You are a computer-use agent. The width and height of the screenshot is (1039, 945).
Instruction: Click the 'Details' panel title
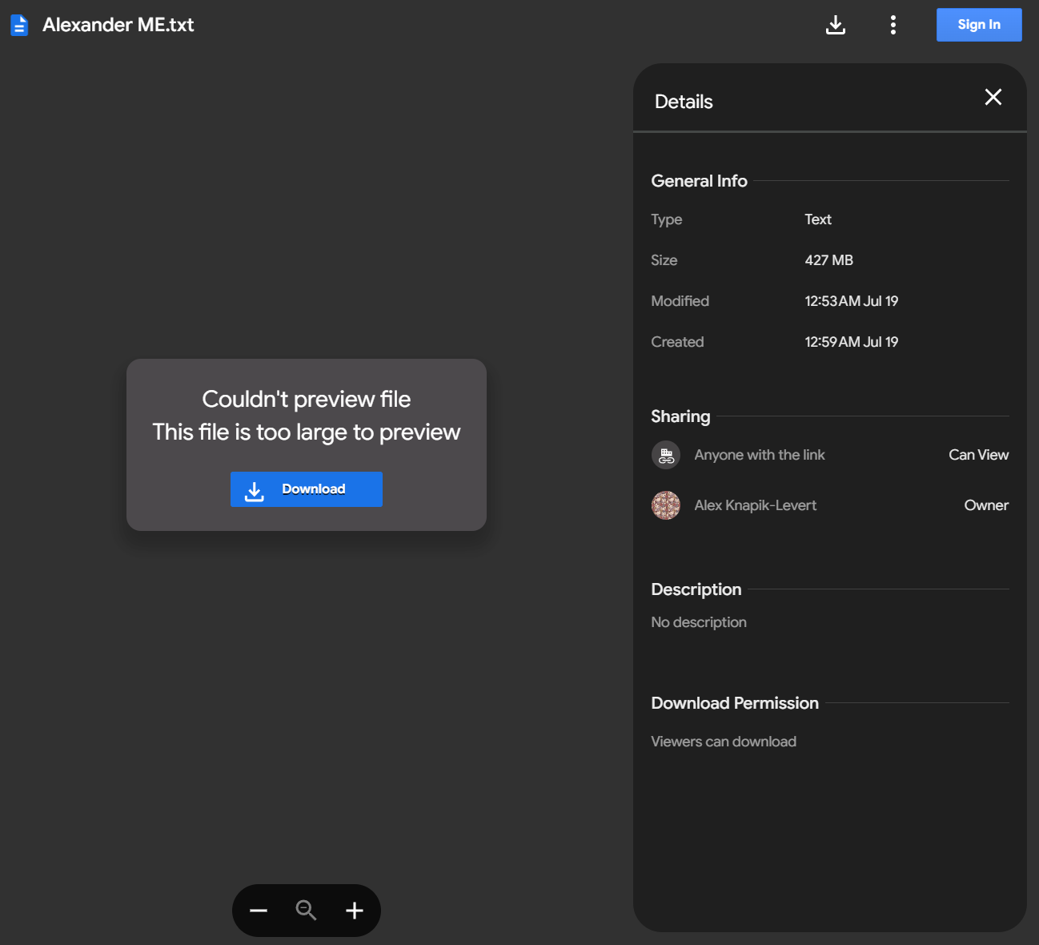684,102
